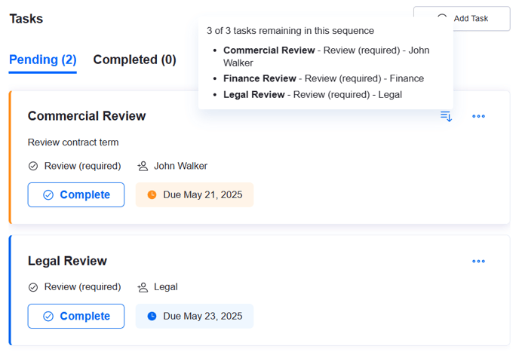Screen dimensions: 519x355
Task: Click the checkmark icon in Legal Review's Complete button
Action: point(48,317)
